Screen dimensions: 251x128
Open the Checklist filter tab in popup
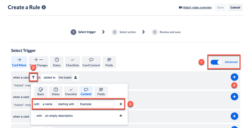click(71, 91)
